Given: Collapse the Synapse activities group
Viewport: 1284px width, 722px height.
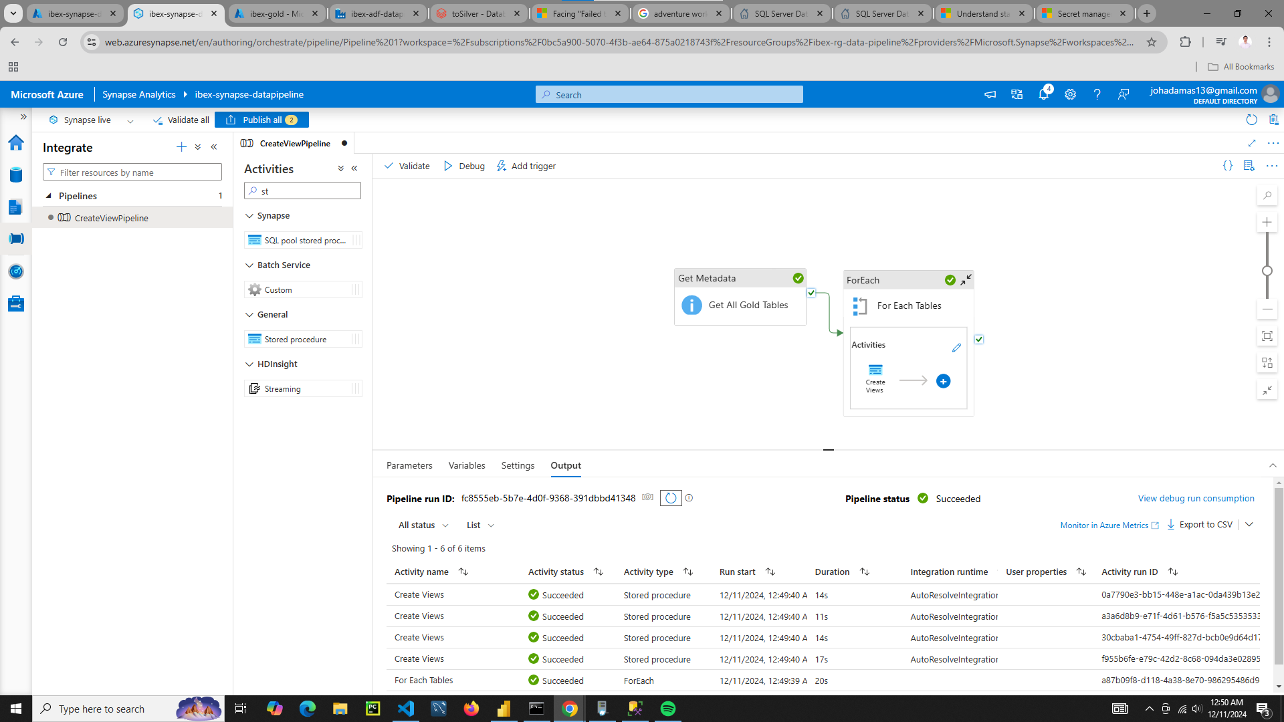Looking at the screenshot, I should 249,216.
